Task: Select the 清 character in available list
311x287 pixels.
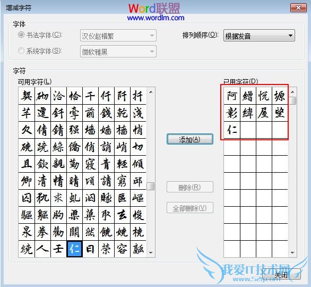Action: pyautogui.click(x=42, y=181)
